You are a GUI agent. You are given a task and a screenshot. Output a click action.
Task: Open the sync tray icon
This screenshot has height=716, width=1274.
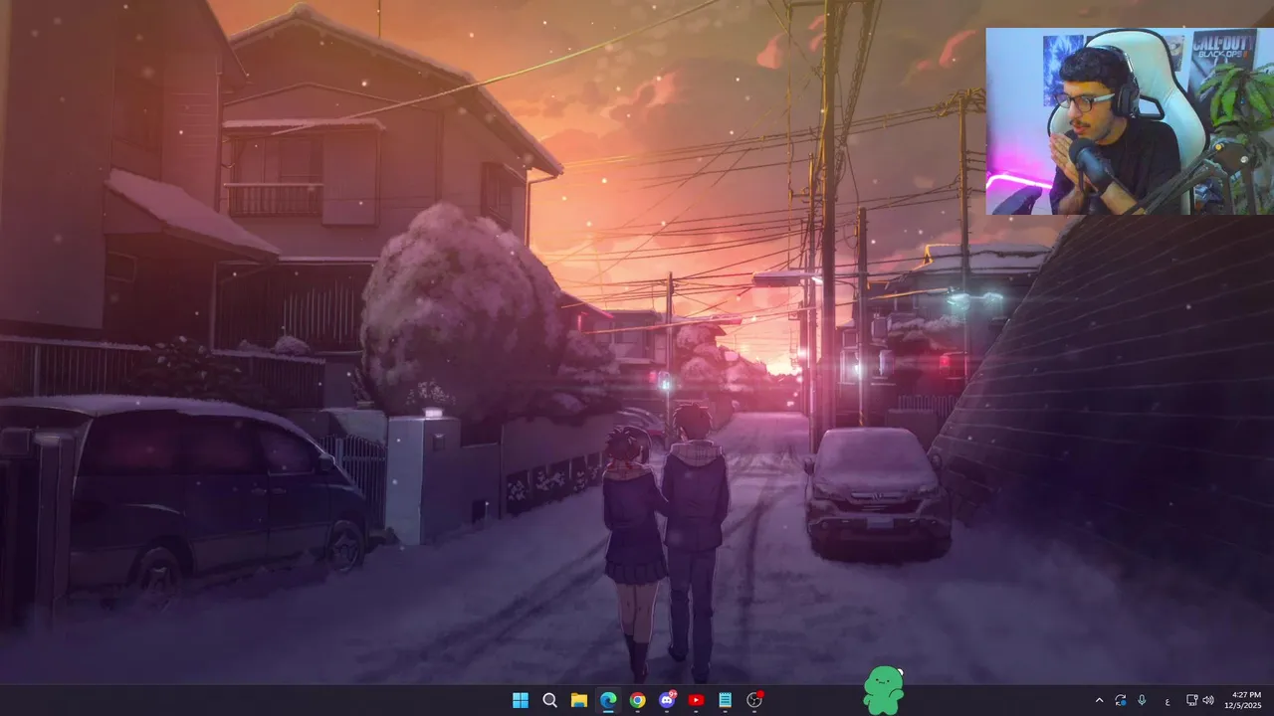(1121, 700)
